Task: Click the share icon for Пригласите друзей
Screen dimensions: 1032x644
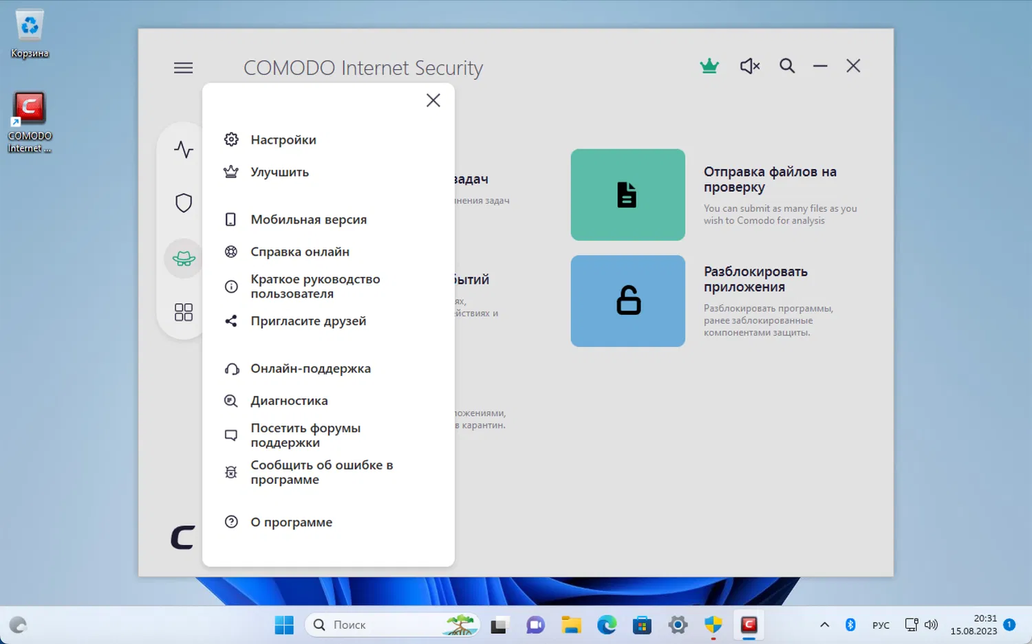Action: click(231, 321)
